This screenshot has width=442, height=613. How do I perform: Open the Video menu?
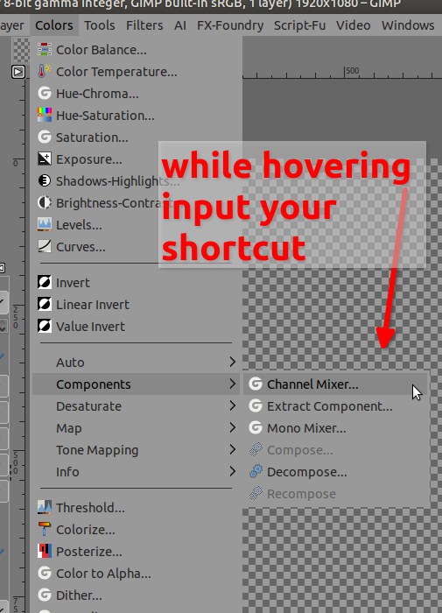(354, 25)
